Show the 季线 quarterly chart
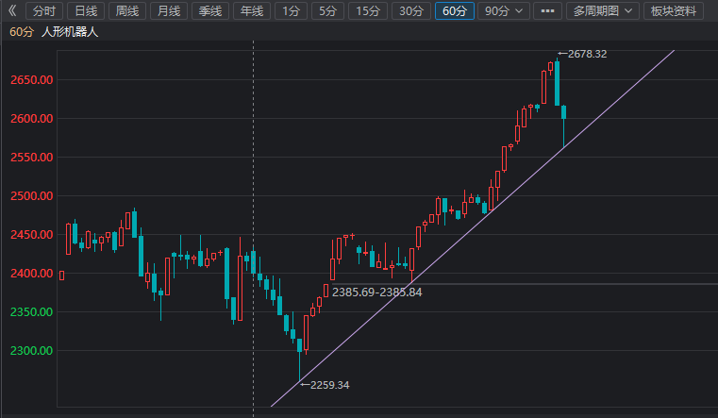 pyautogui.click(x=209, y=11)
